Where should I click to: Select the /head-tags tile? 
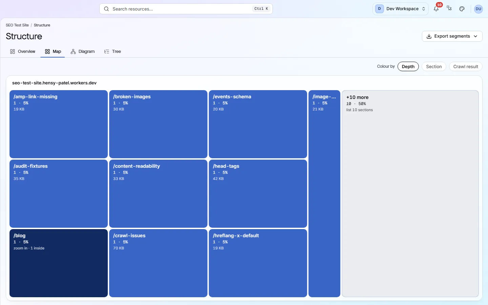[258, 194]
